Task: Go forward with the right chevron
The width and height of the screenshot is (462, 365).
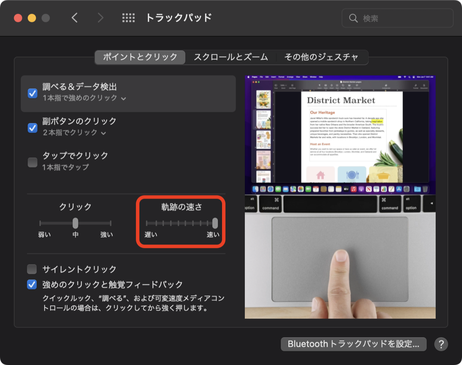Action: 100,18
